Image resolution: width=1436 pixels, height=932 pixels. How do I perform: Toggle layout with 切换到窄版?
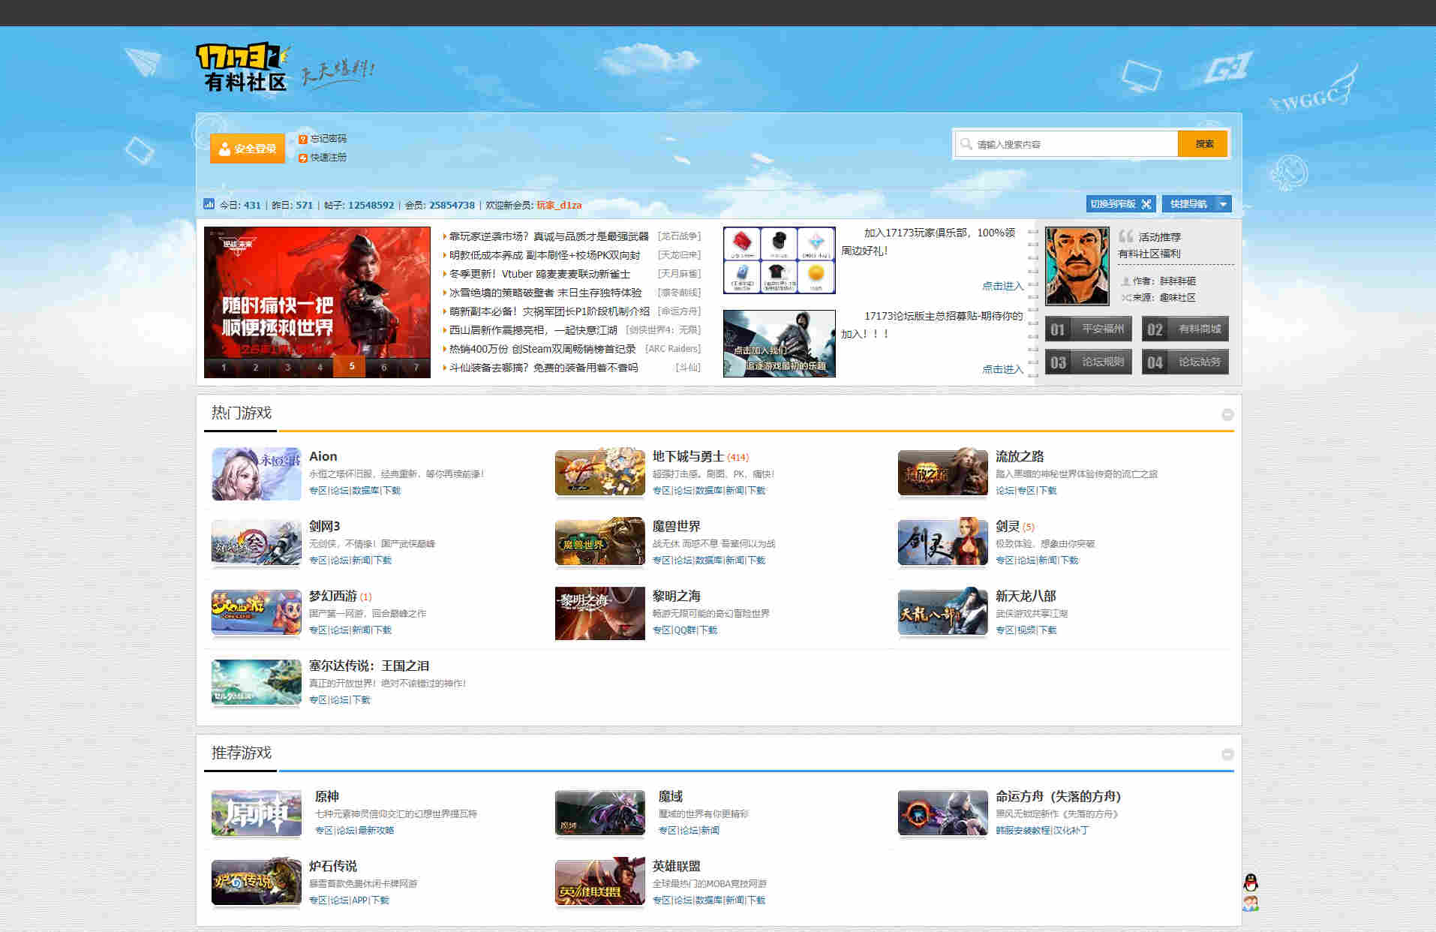pyautogui.click(x=1119, y=204)
